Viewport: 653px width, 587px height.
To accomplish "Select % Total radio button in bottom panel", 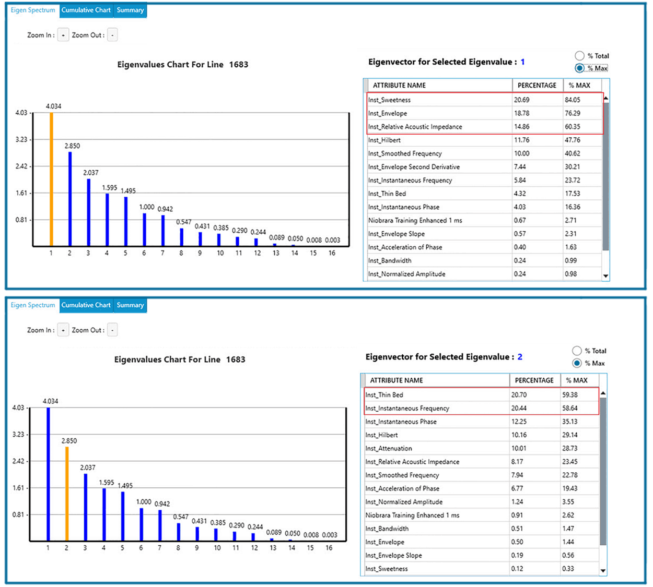I will [x=577, y=351].
